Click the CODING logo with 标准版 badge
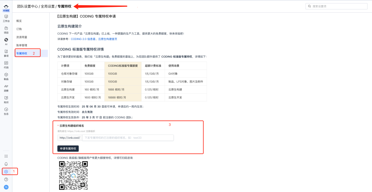372x192 pixels. [x=6, y=8]
